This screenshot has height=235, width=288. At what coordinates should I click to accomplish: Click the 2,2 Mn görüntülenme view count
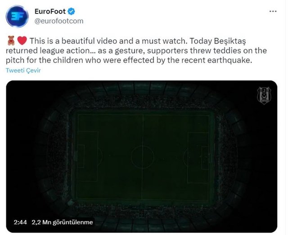62,222
